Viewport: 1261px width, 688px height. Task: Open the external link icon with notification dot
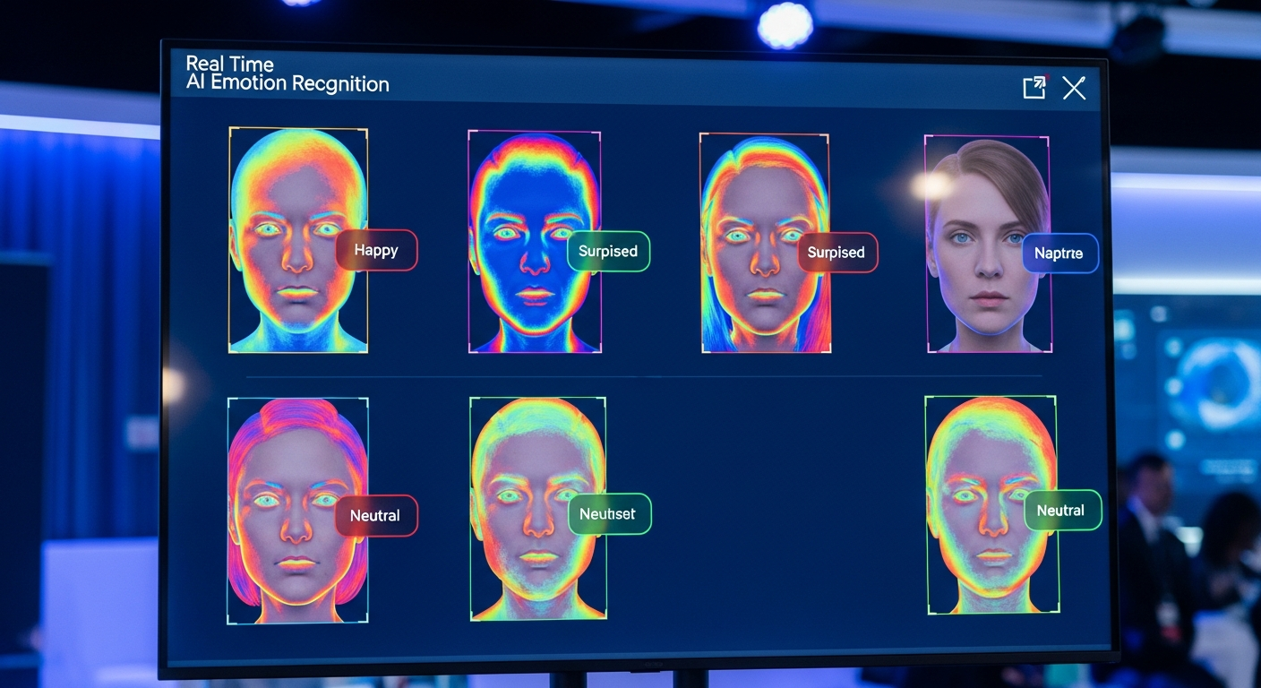(1033, 87)
